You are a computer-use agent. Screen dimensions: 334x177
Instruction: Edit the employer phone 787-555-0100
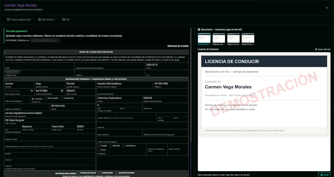tap(171, 84)
